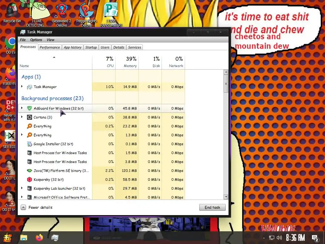Click the Start button on the taskbar
Viewport: 325px width, 244px height.
pos(8,238)
